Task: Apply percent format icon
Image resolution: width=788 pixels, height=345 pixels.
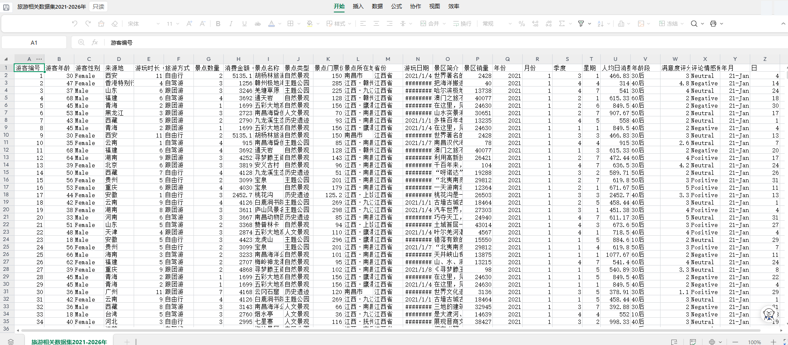Action: [522, 24]
